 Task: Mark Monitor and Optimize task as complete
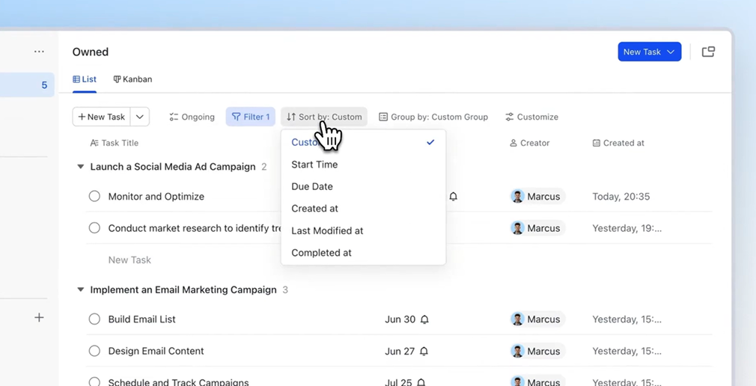(94, 197)
